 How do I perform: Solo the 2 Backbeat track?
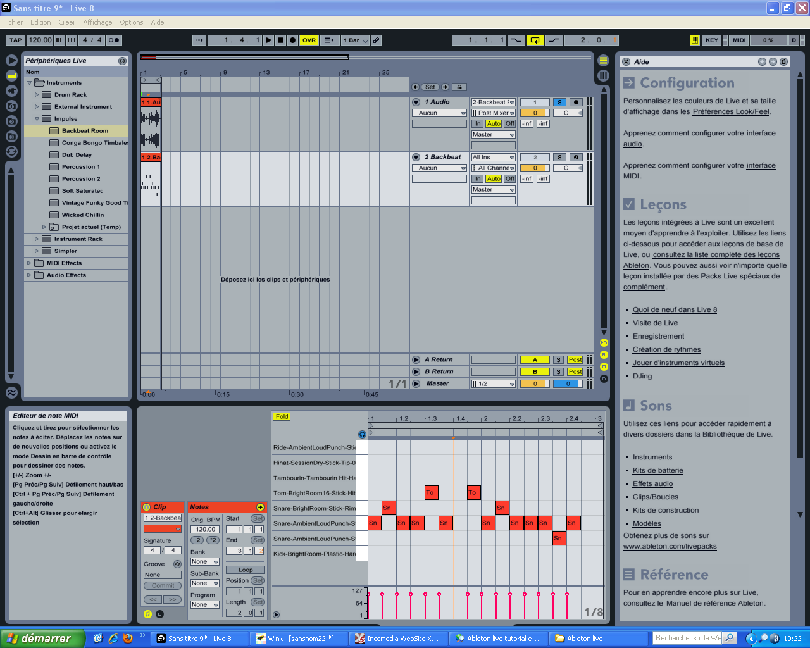(x=559, y=157)
